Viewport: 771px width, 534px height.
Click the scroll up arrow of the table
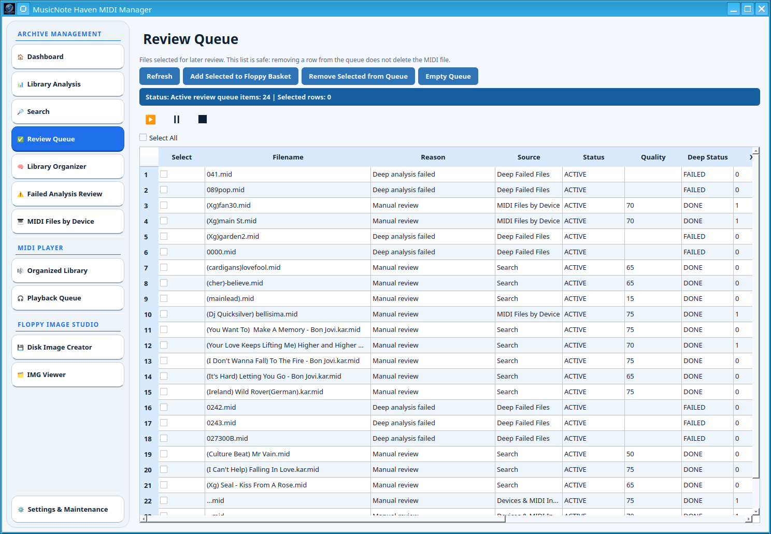coord(756,151)
